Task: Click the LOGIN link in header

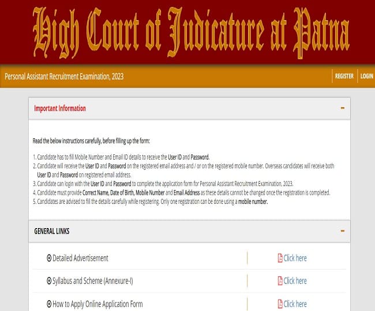Action: (x=366, y=76)
